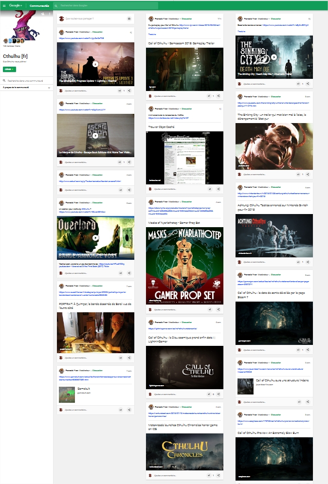Viewport: 328px width, 484px height.
Task: Click the Google+ logo in header
Action: pyautogui.click(x=15, y=5)
